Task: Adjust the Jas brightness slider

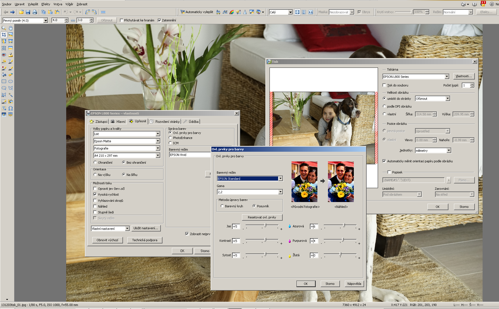Action: click(265, 226)
